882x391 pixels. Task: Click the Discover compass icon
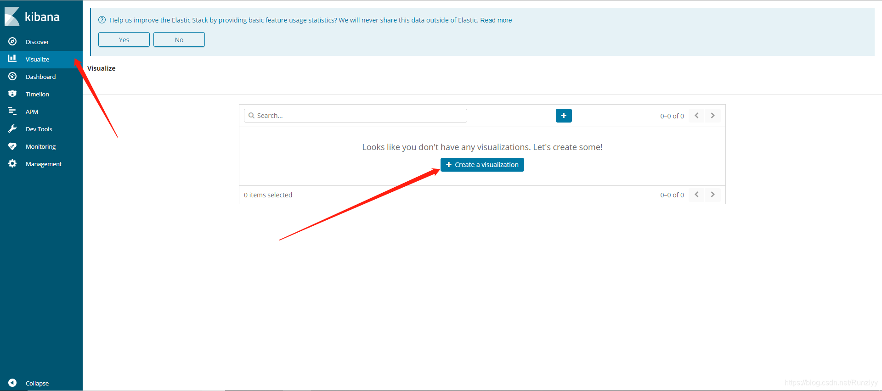(x=12, y=41)
